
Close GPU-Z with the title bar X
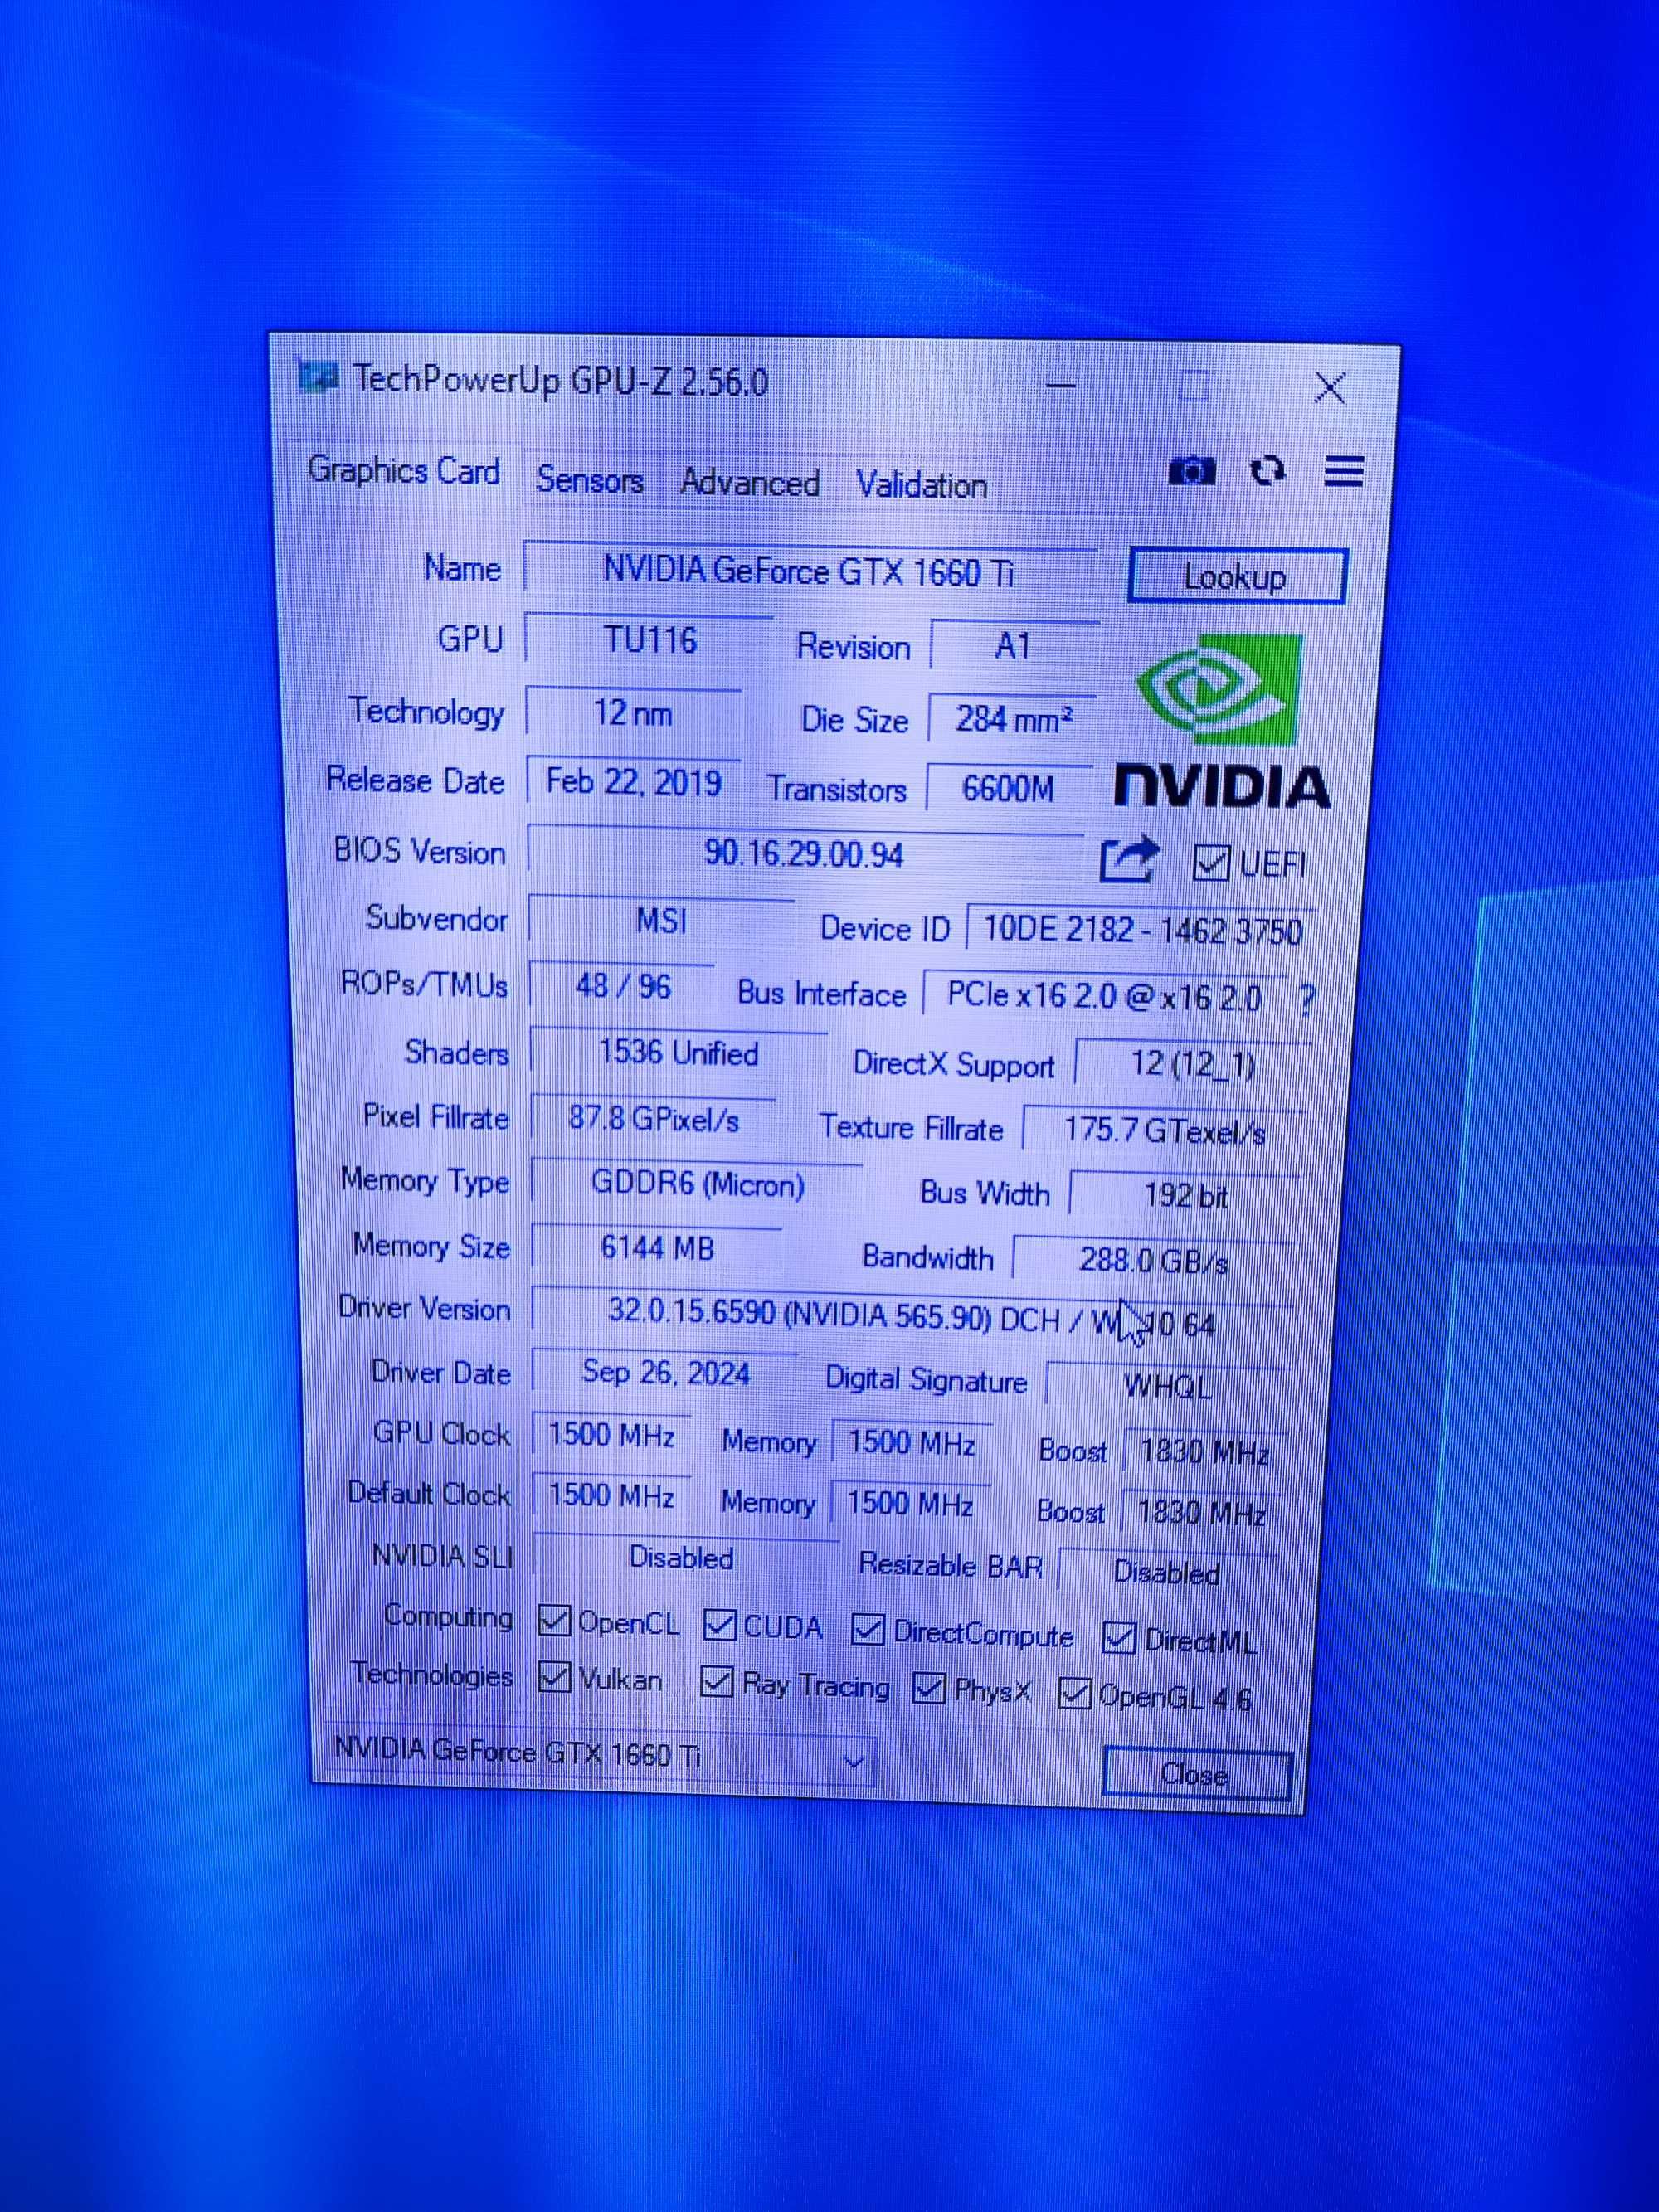coord(1330,388)
